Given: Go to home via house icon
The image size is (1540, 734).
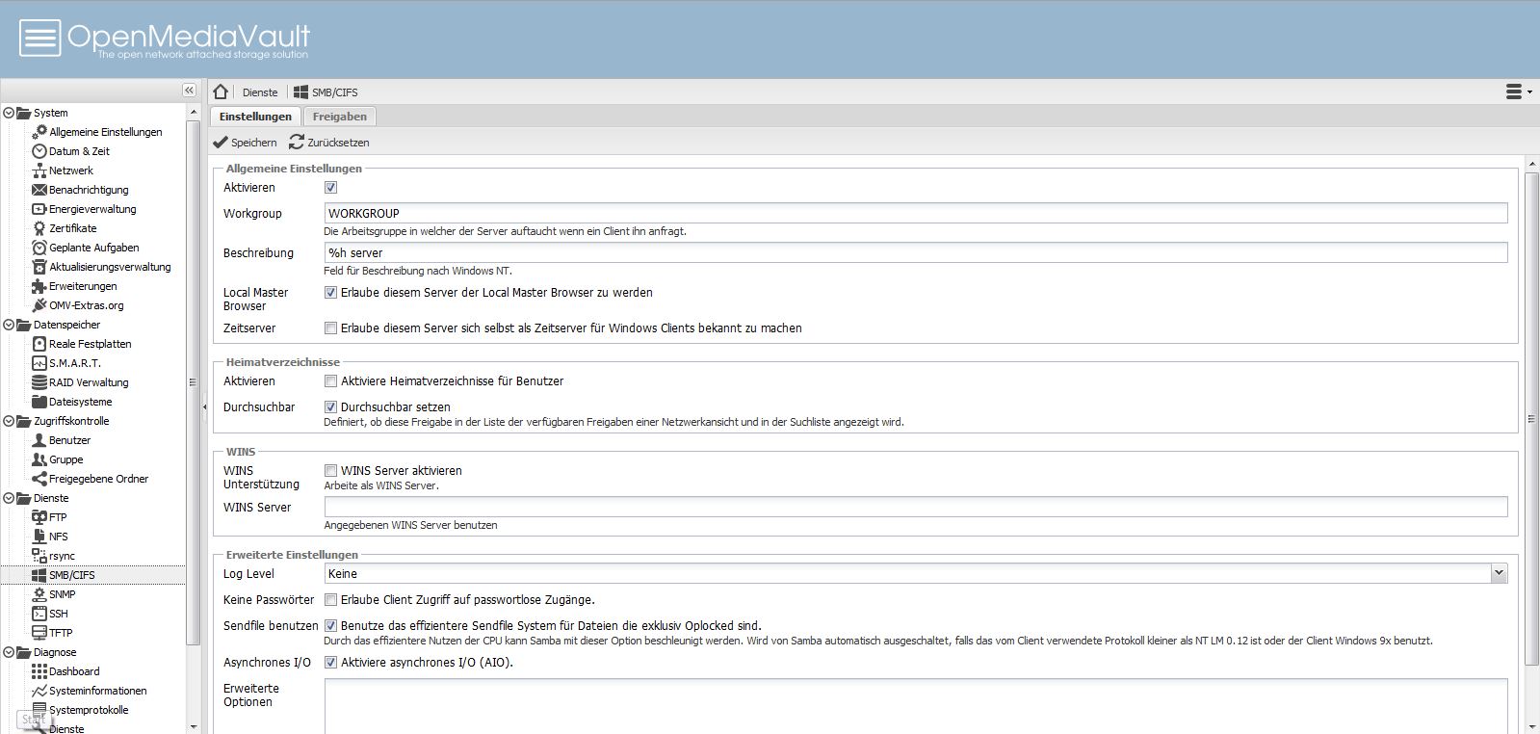Looking at the screenshot, I should pos(221,92).
